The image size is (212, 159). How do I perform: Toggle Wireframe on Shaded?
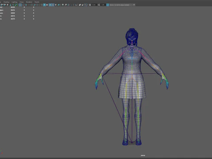point(50,5)
